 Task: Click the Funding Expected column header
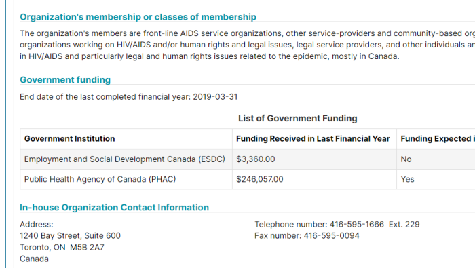pyautogui.click(x=438, y=138)
